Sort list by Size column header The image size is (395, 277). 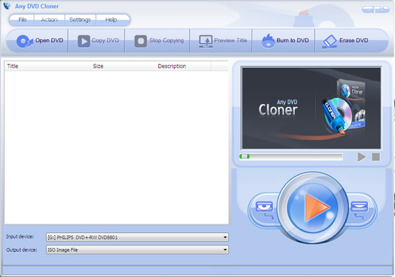click(x=112, y=66)
